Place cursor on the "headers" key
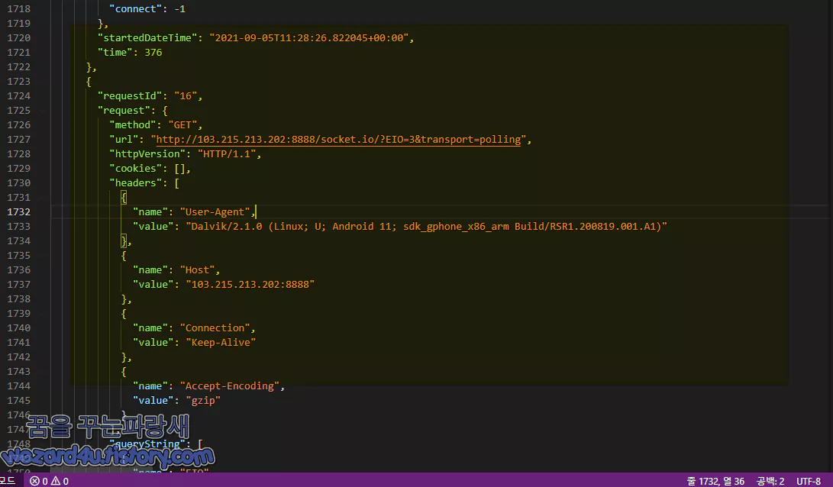Screen dimensions: 833x487 (135, 182)
